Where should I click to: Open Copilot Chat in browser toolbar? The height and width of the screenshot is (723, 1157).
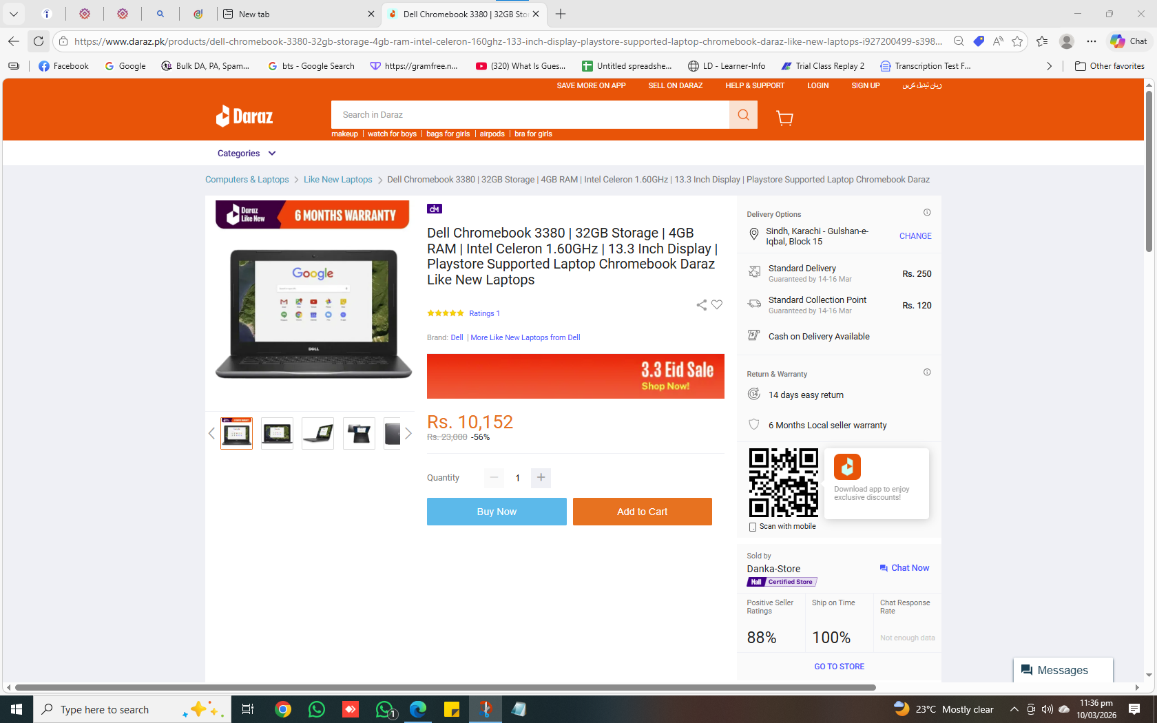[x=1129, y=41]
